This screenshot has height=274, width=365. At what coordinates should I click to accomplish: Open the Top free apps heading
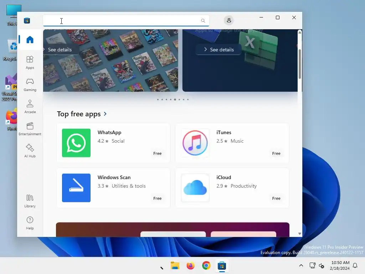(x=79, y=114)
